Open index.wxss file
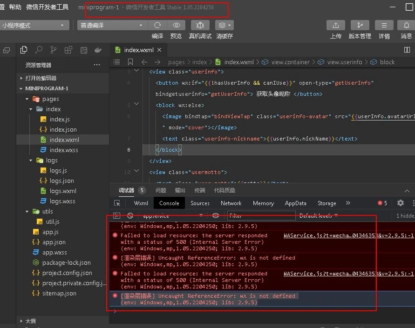This screenshot has width=415, height=328. (64, 150)
